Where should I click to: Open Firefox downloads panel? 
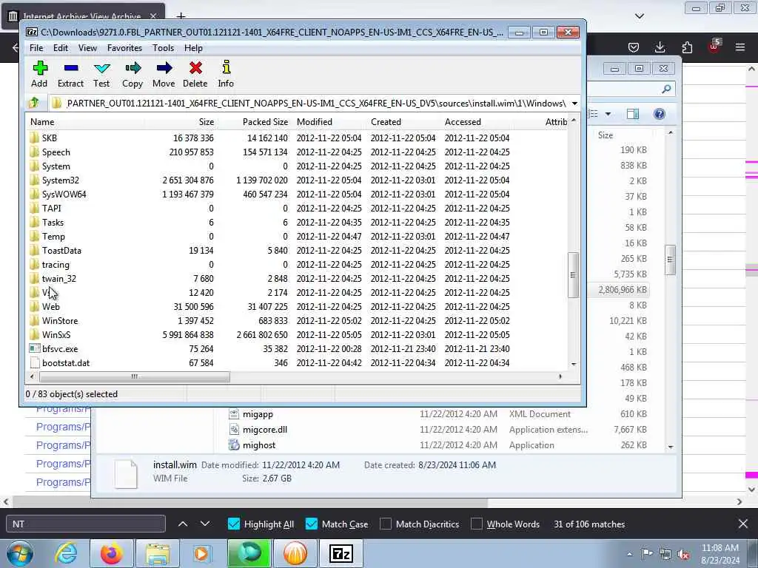pyautogui.click(x=660, y=47)
